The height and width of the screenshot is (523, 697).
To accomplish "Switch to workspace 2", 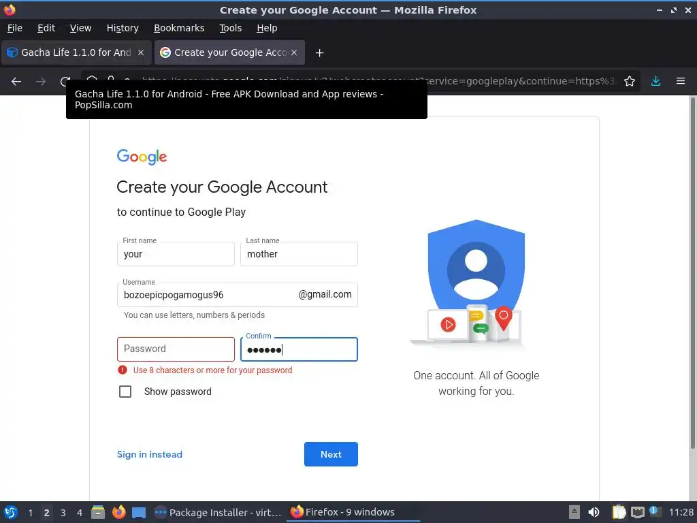I will (47, 513).
